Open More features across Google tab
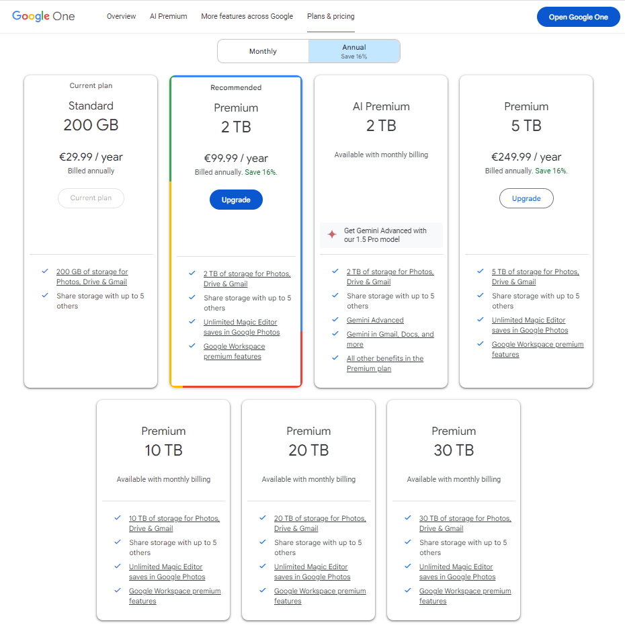Screen dimensions: 625x625 247,16
